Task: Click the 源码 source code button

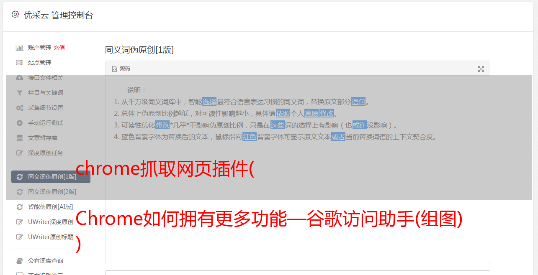Action: [121, 69]
